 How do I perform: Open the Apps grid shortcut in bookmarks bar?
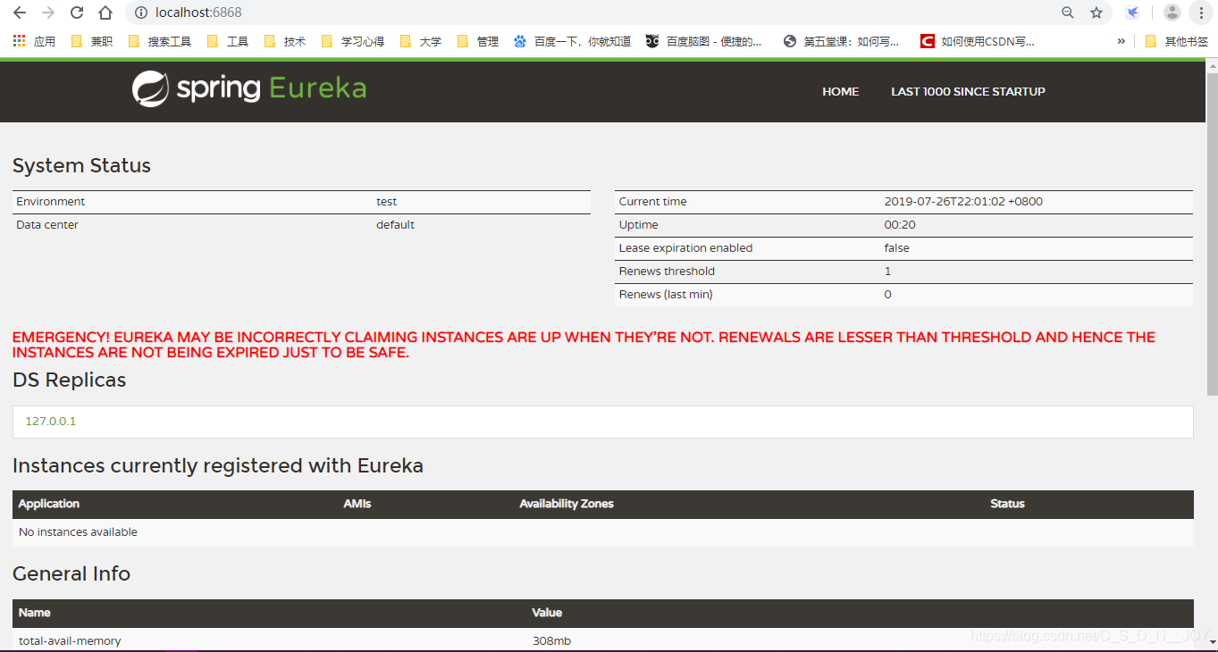pyautogui.click(x=34, y=41)
